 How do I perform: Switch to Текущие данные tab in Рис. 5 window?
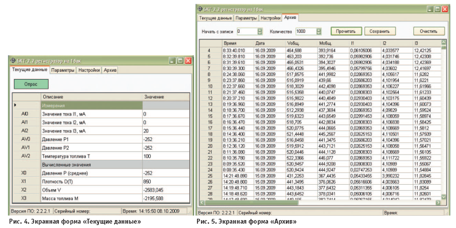point(215,18)
